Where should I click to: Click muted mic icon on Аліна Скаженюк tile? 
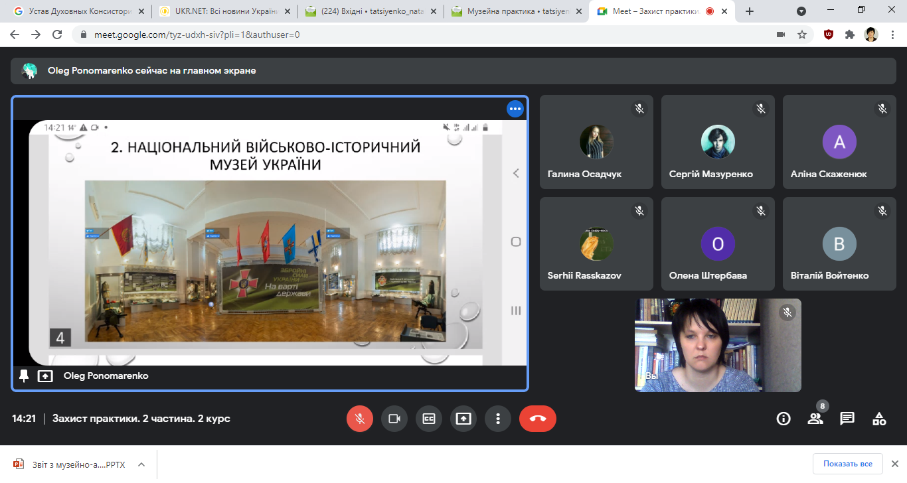coord(882,109)
